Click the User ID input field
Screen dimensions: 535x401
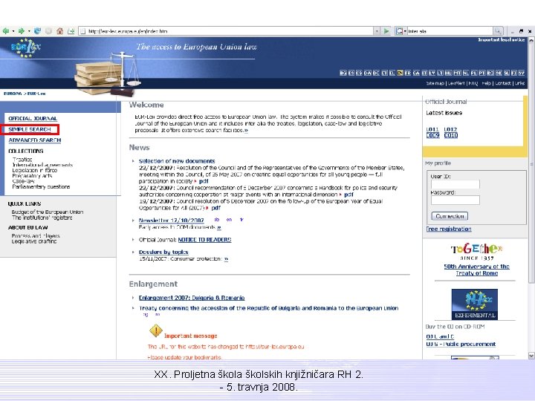[x=455, y=184]
